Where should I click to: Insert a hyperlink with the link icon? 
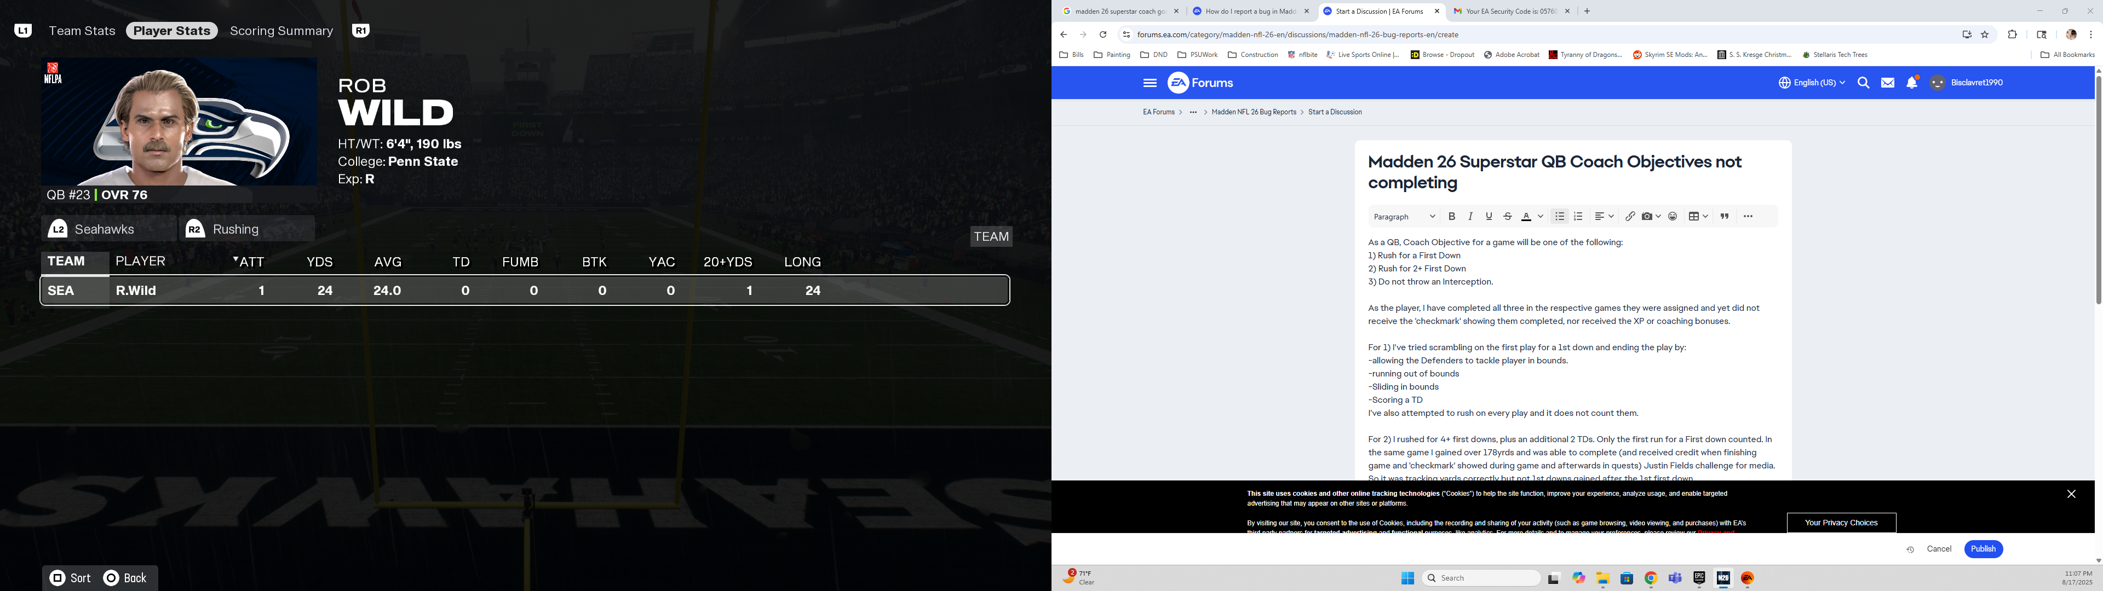[1629, 216]
